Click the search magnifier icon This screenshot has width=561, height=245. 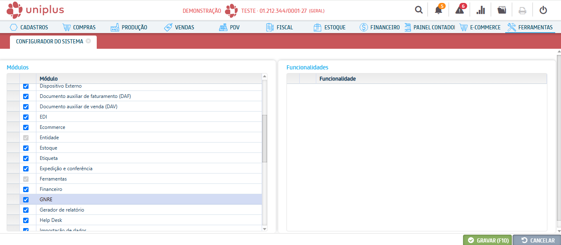419,10
